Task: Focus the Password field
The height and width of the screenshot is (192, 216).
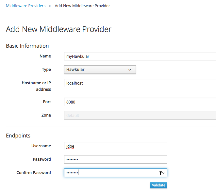Action: click(116, 159)
